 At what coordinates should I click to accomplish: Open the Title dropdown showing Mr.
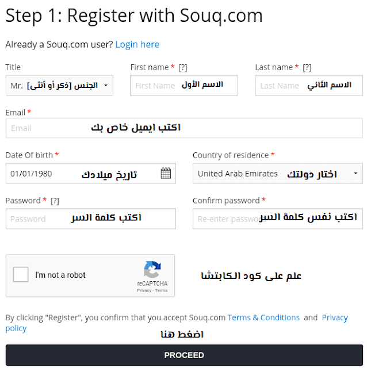59,86
